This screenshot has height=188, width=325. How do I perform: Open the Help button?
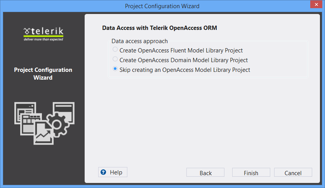(x=113, y=172)
